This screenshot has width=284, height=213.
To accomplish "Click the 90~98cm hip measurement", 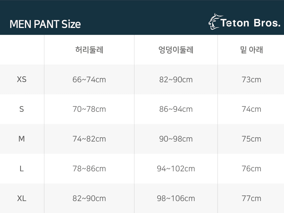I will pos(176,139).
